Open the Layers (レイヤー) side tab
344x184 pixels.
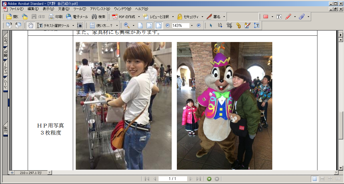tap(5, 69)
